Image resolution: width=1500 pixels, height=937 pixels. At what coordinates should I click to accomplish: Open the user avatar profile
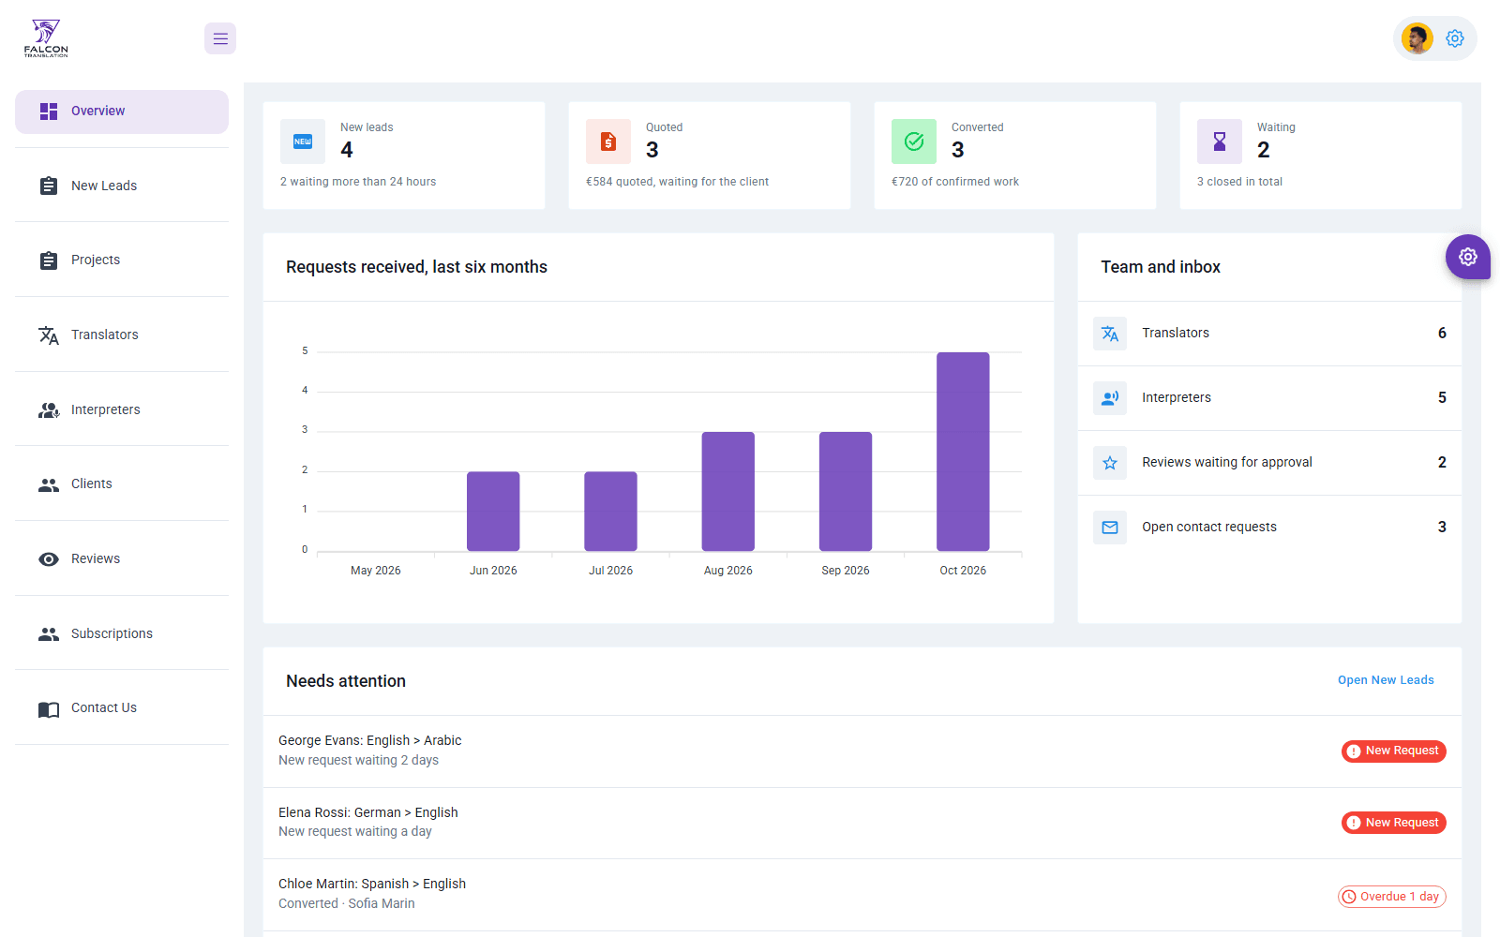coord(1417,38)
